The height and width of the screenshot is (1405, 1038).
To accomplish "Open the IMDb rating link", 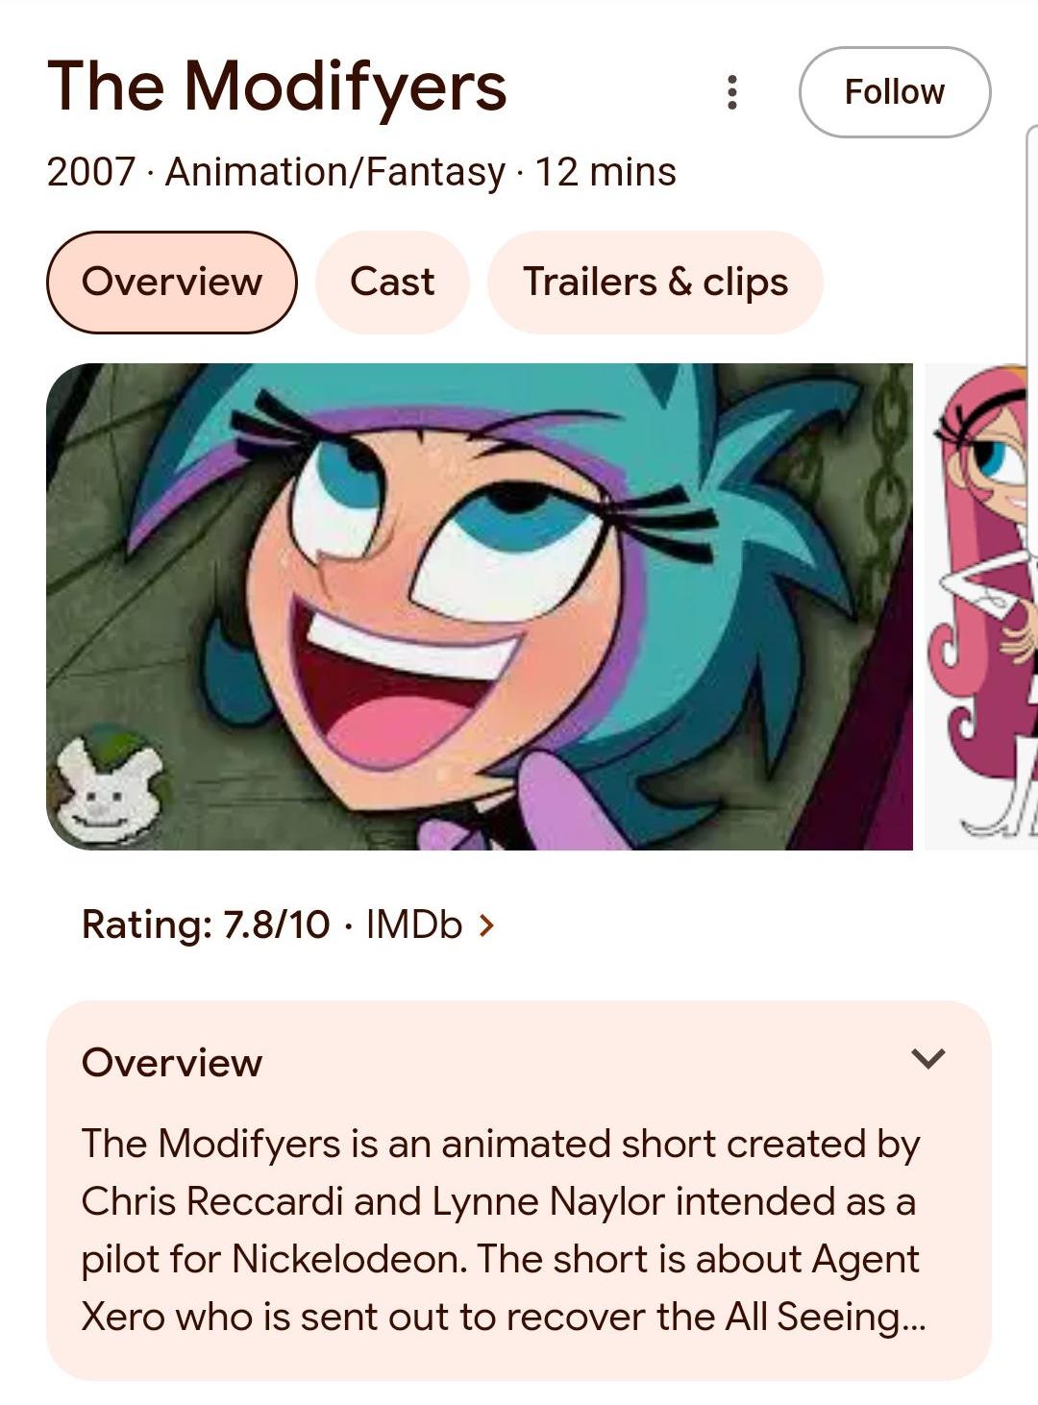I will (x=415, y=924).
